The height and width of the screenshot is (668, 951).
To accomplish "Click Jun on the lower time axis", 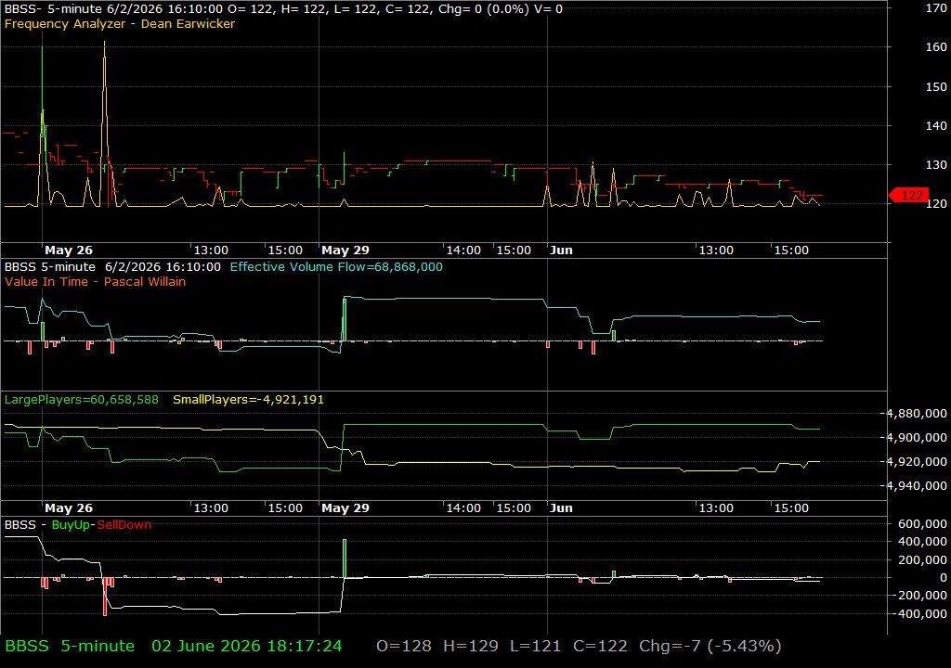I will pos(561,508).
